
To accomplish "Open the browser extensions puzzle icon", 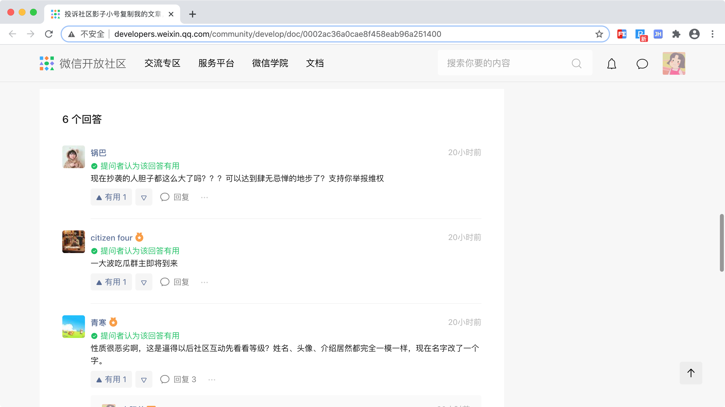I will (x=676, y=34).
